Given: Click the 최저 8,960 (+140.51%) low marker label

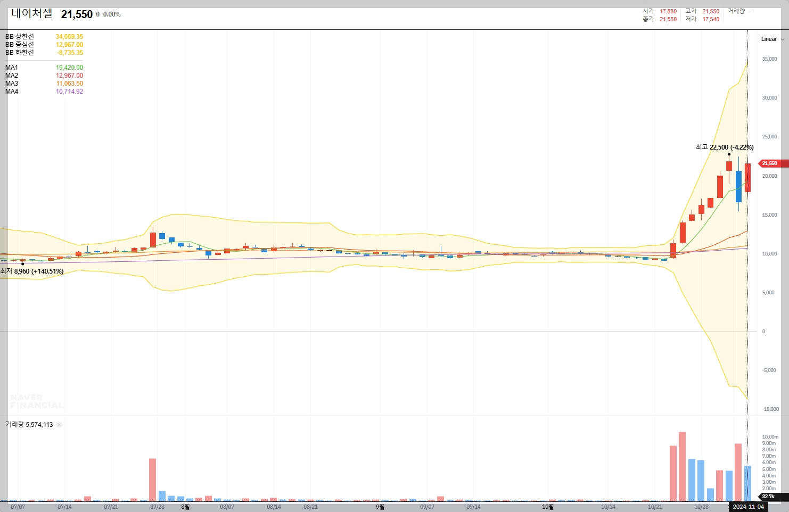Looking at the screenshot, I should tap(32, 271).
